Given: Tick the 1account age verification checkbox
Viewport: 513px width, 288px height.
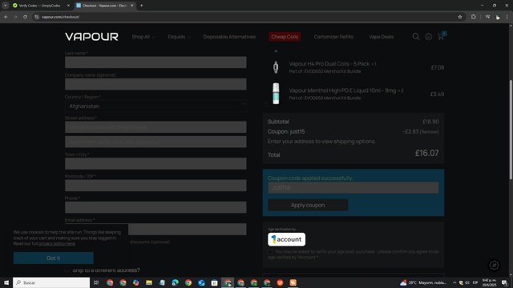Looking at the screenshot, I should coord(270,252).
